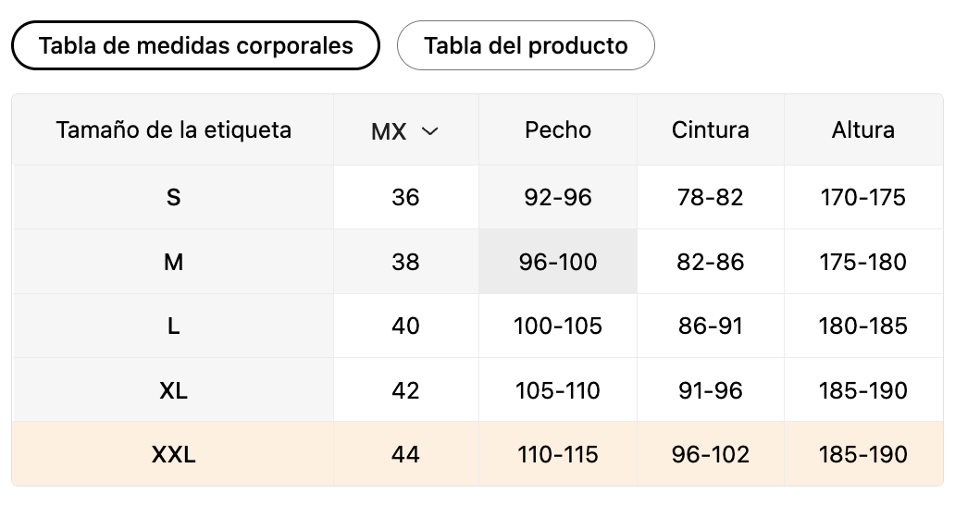Select the XL size row label

pos(174,390)
